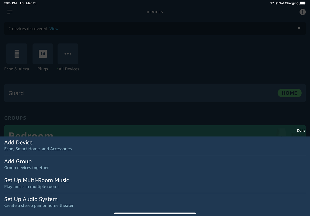310x216 pixels.
Task: Select Add Device menu option
Action: 155,146
